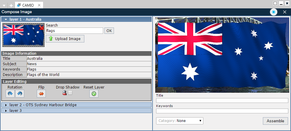This screenshot has height=131, width=291.
Task: Collapse layer 1 - Australia section
Action: click(x=6, y=19)
